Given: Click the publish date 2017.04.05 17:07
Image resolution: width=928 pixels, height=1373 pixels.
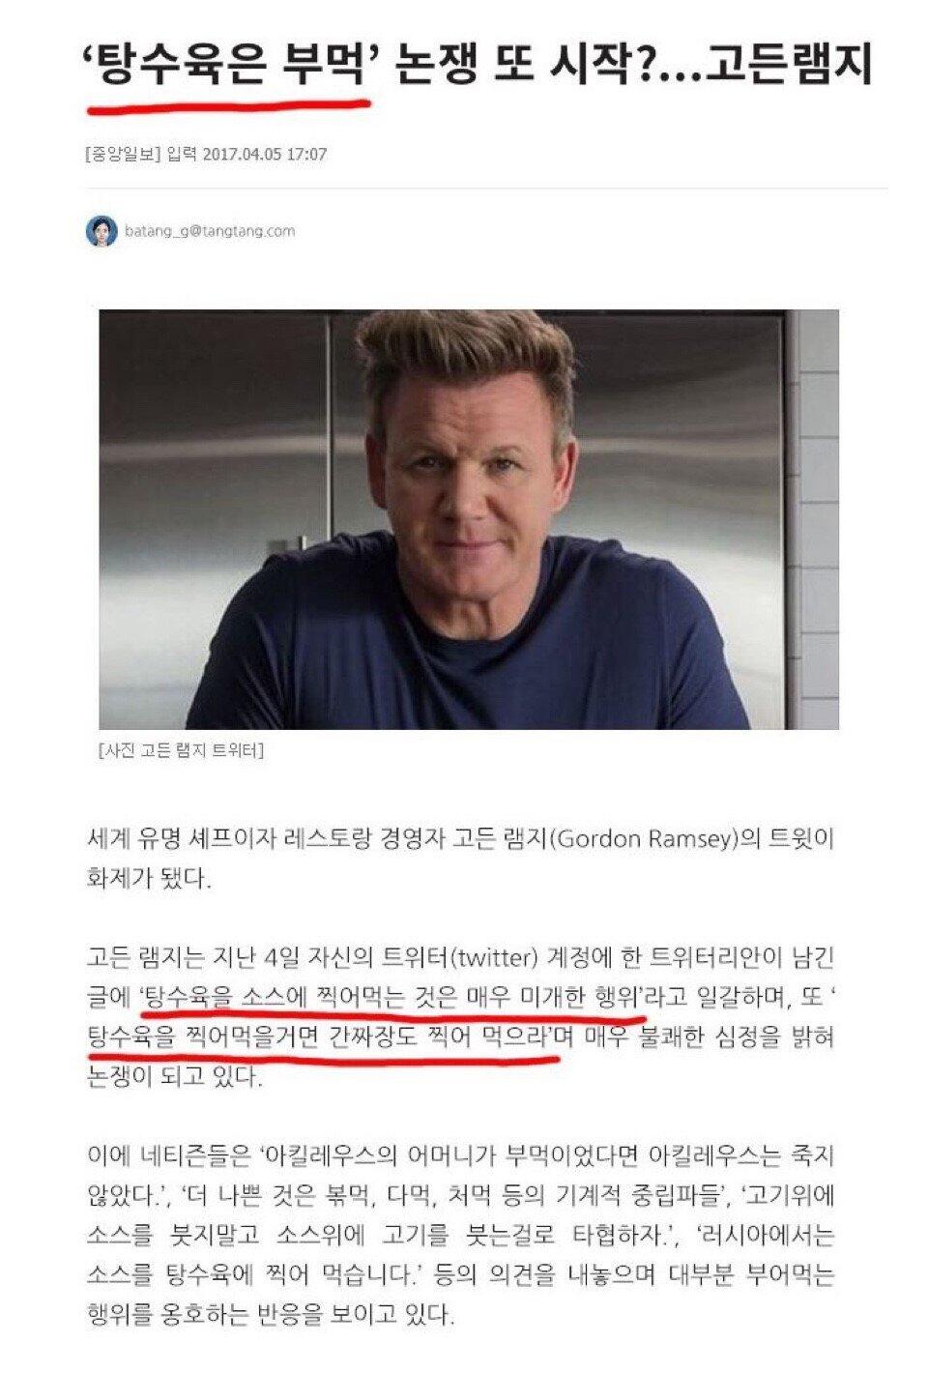Looking at the screenshot, I should tap(264, 154).
